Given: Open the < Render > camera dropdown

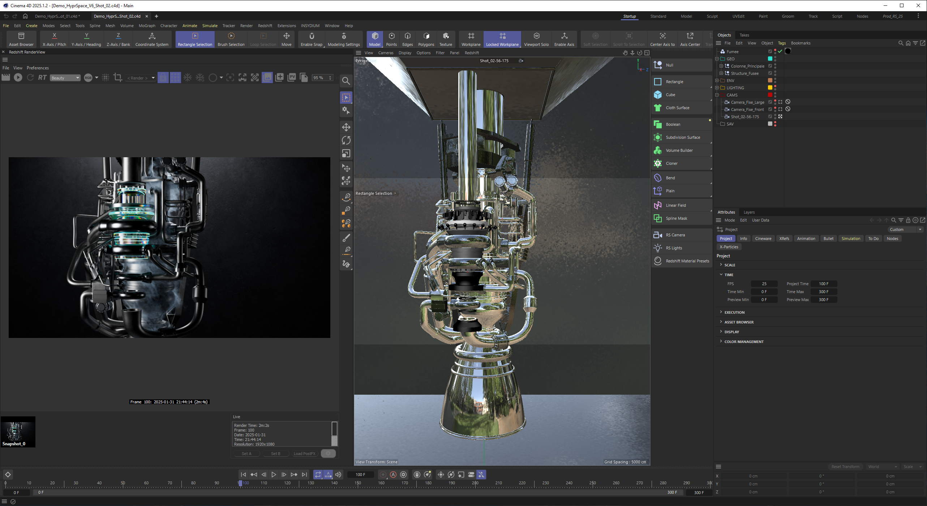Looking at the screenshot, I should tap(141, 78).
